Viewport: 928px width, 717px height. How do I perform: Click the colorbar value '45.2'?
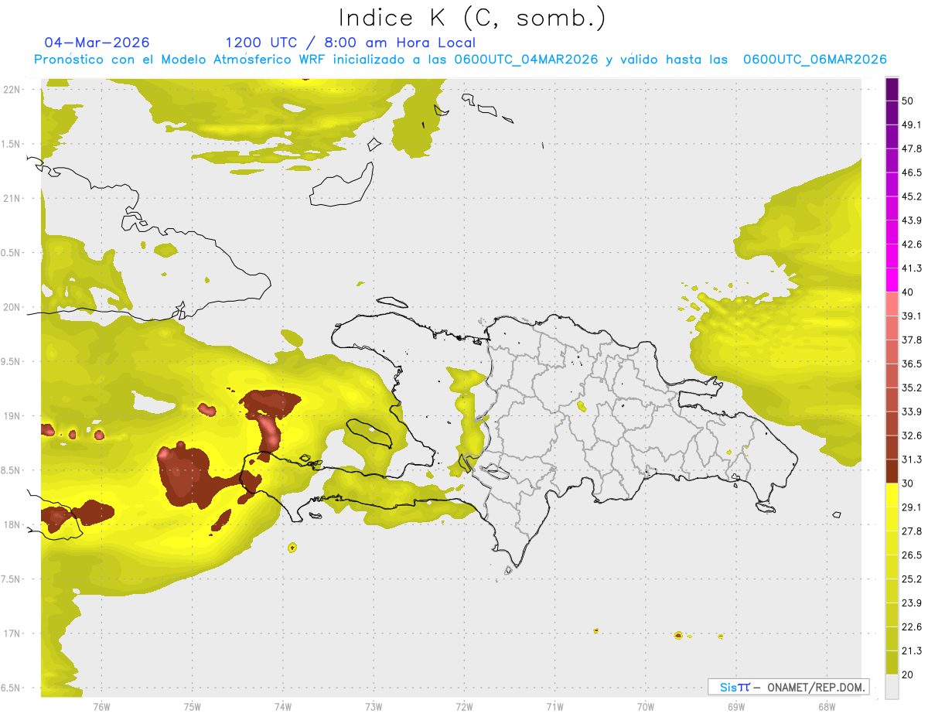(x=911, y=196)
